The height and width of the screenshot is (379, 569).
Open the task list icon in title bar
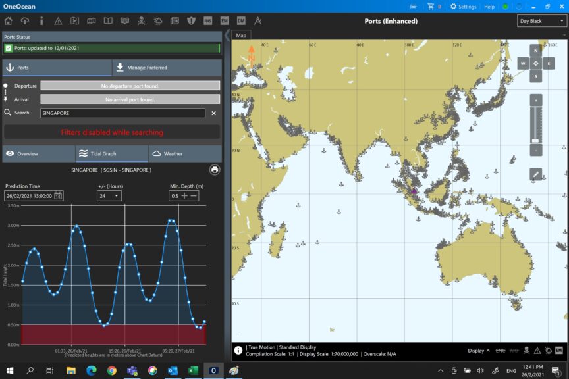coord(413,7)
